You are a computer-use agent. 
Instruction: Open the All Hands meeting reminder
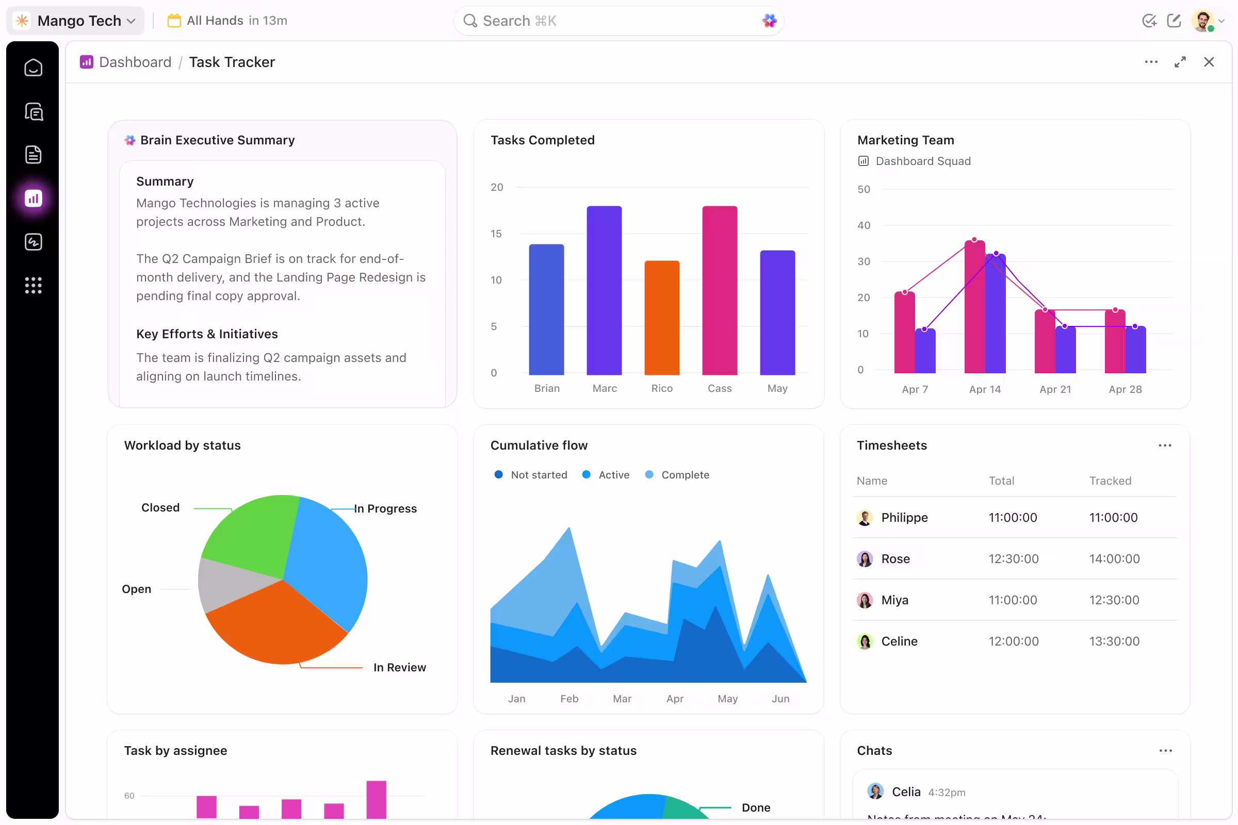click(x=227, y=21)
